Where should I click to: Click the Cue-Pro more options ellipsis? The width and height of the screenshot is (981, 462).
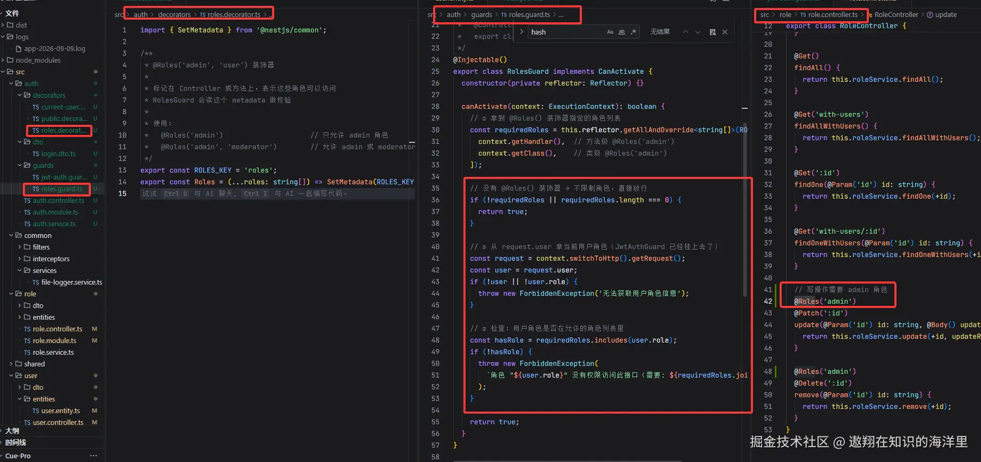94,456
